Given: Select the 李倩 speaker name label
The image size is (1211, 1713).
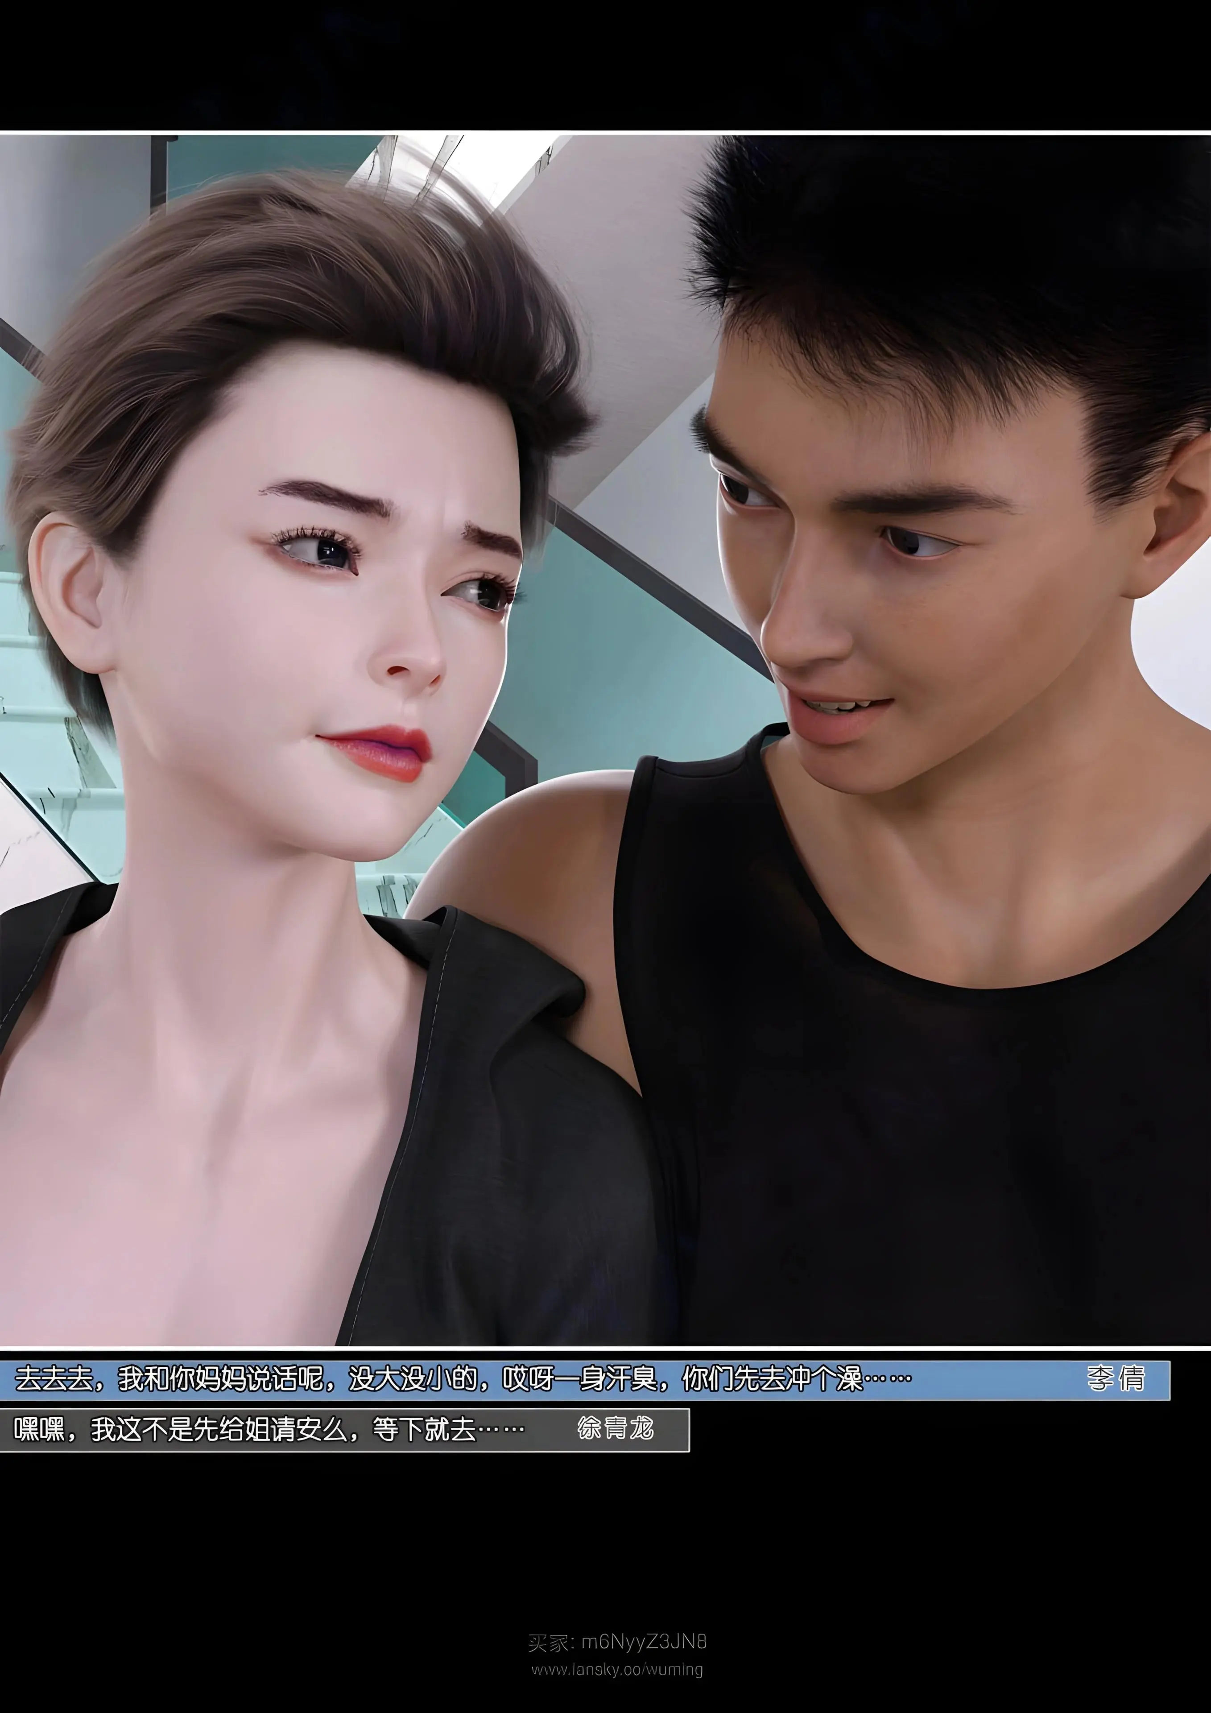Looking at the screenshot, I should tap(1115, 1379).
